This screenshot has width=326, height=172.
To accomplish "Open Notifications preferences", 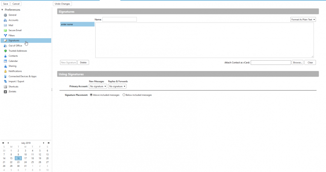I will click(x=15, y=71).
